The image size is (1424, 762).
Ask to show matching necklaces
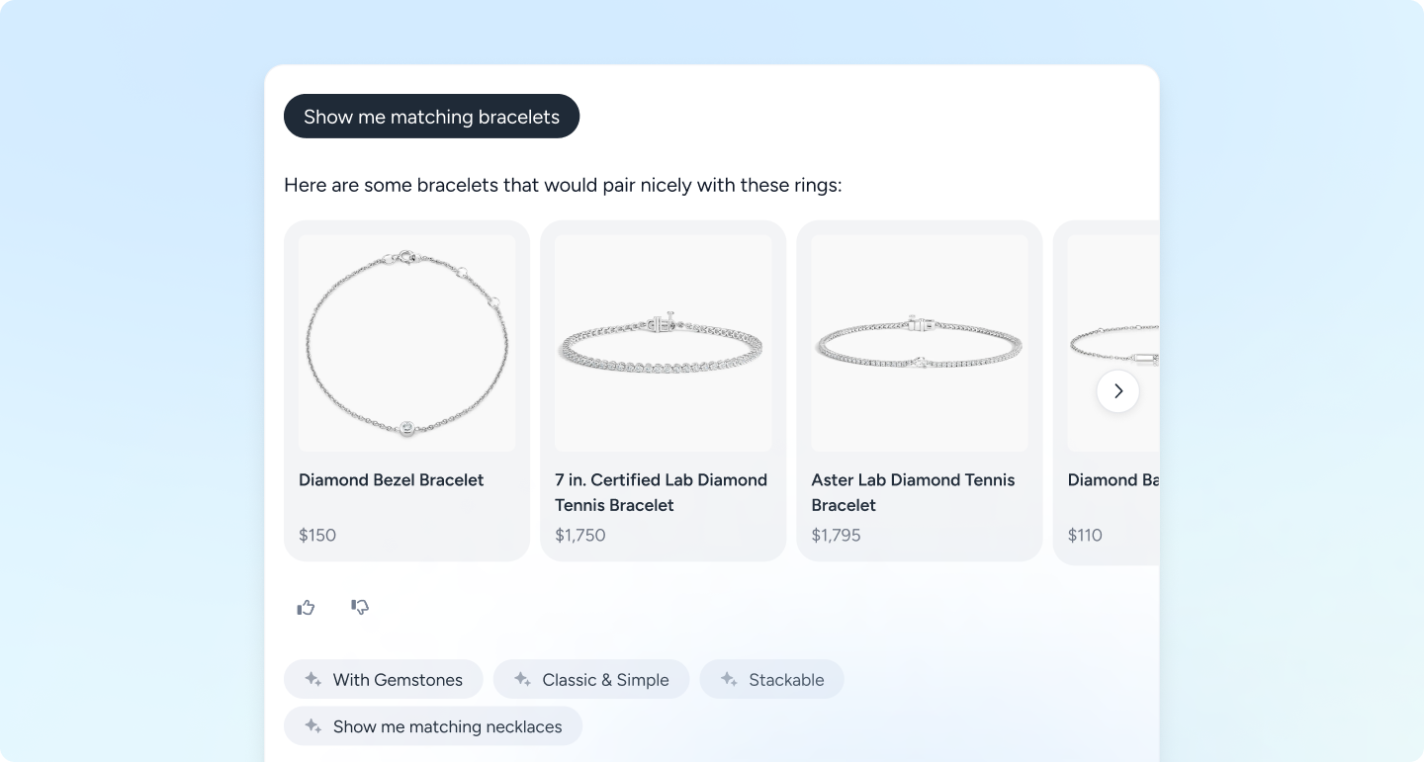[x=433, y=726]
